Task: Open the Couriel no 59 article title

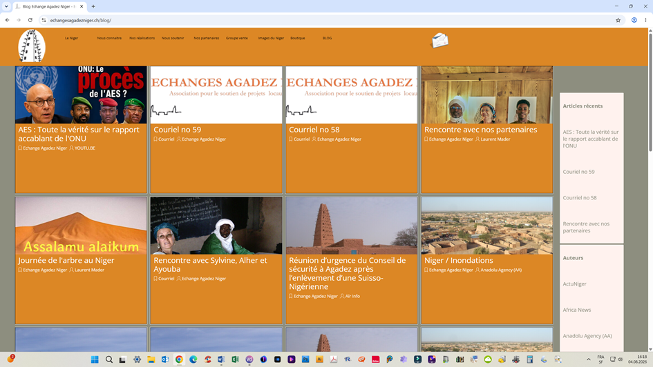Action: click(178, 130)
